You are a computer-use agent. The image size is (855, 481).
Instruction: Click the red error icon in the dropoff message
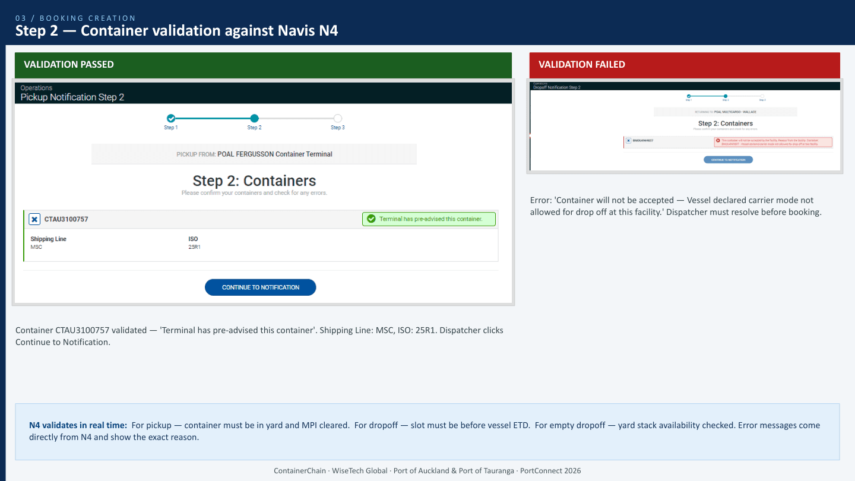click(x=718, y=140)
